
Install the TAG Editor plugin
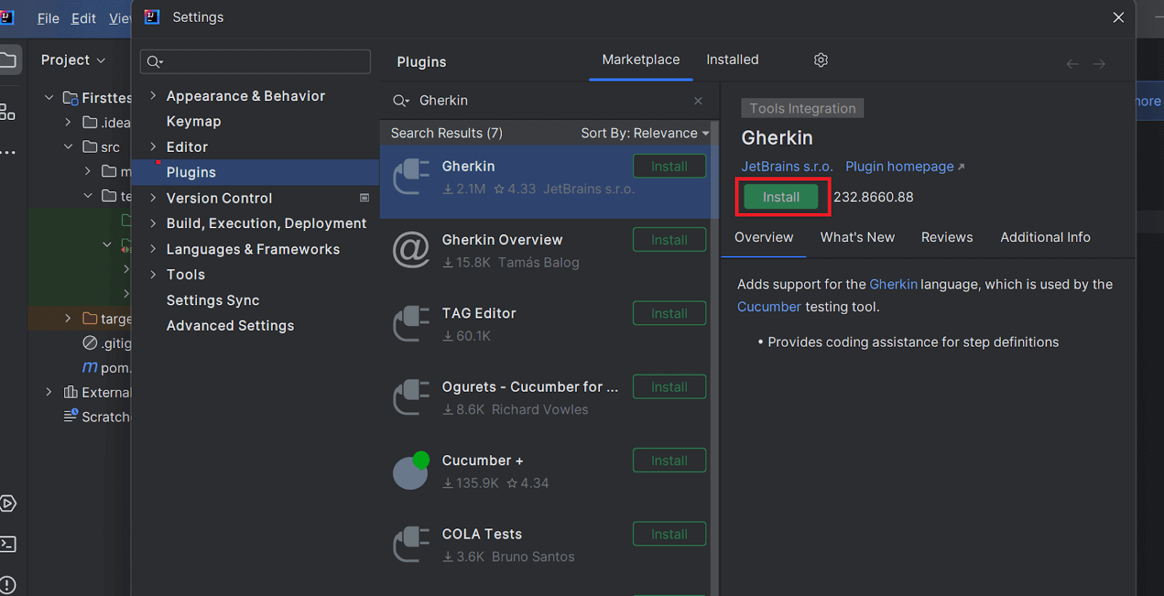coord(669,313)
